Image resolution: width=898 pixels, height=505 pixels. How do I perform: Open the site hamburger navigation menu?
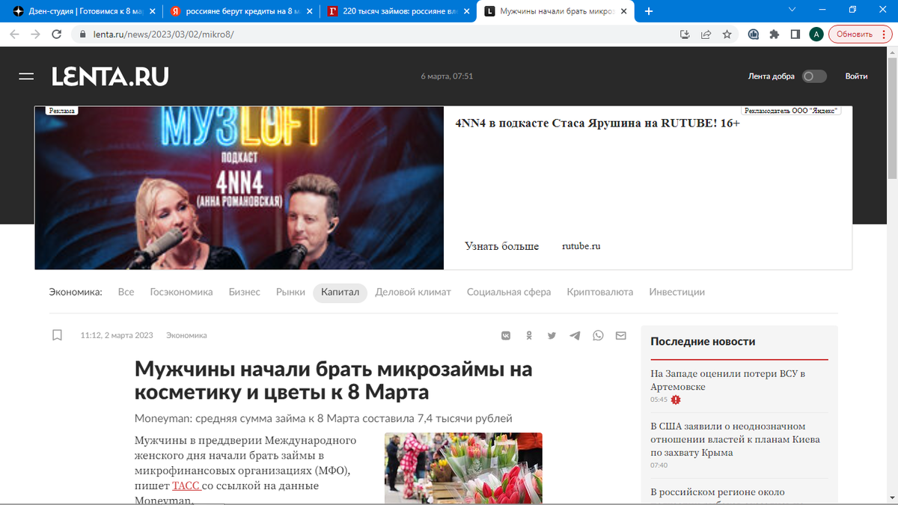26,76
